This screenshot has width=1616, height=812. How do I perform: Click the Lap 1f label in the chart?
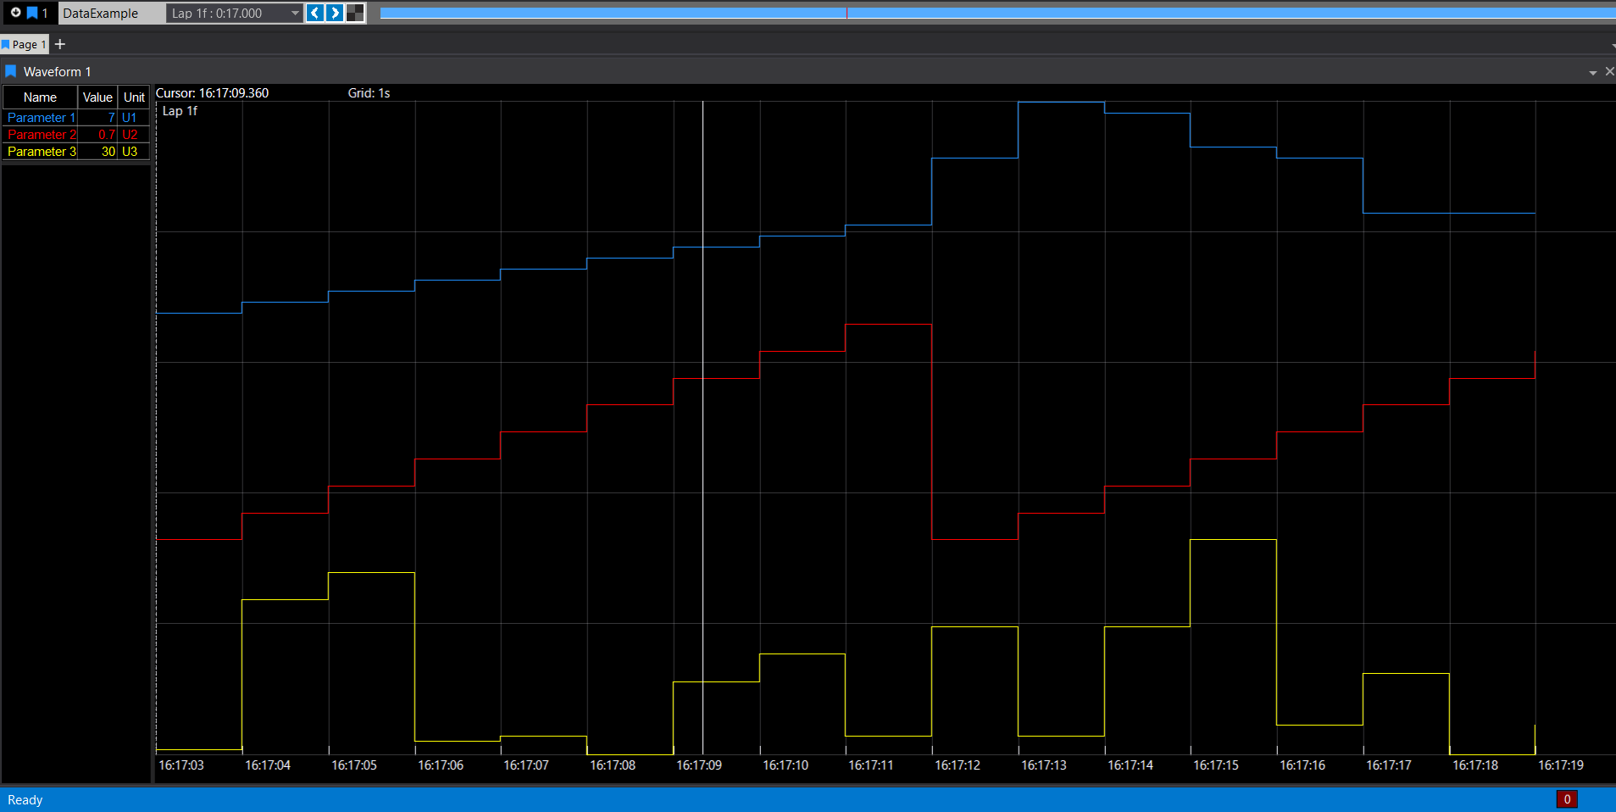[x=180, y=111]
